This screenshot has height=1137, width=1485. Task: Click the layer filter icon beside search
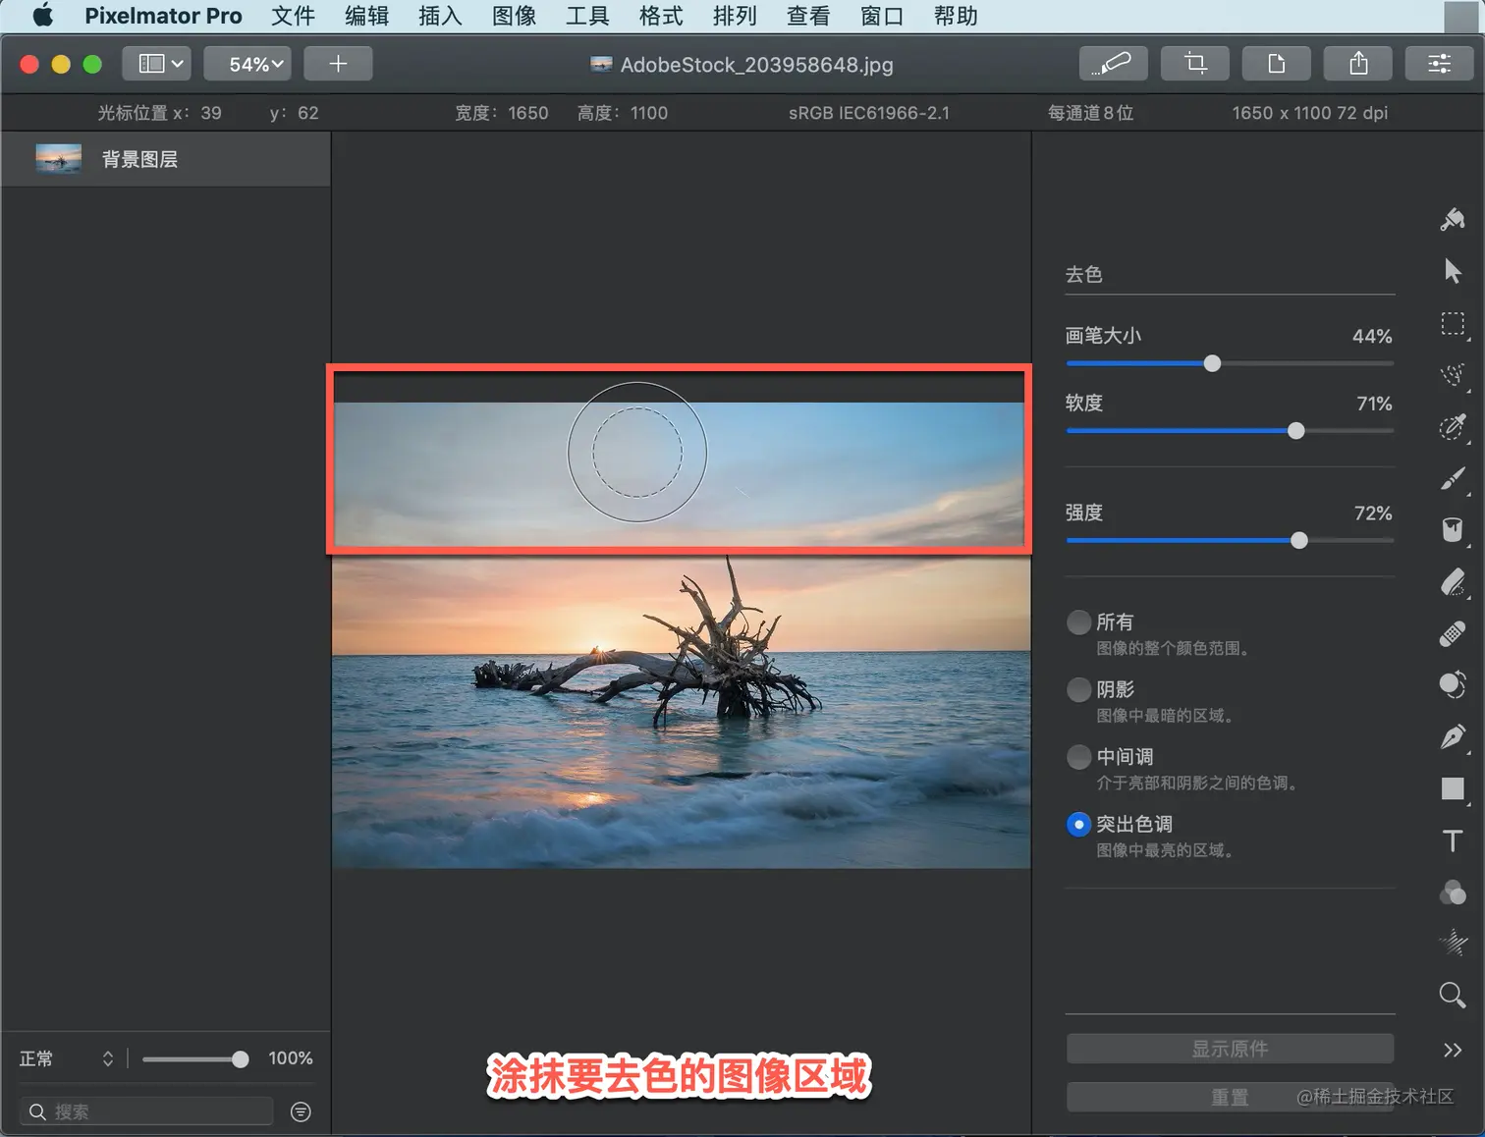click(302, 1111)
